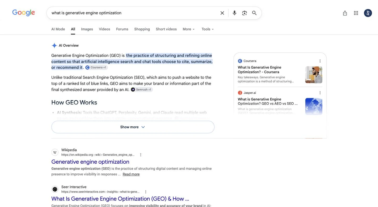The height and width of the screenshot is (207, 378).
Task: Click the 'How GEO Works' heading
Action: pos(74,102)
